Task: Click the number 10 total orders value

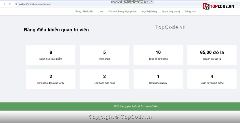Action: click(x=158, y=52)
